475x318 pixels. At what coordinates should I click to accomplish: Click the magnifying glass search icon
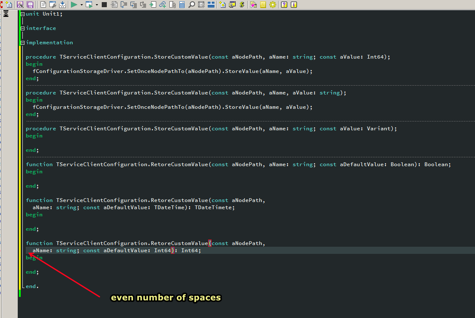tap(191, 5)
